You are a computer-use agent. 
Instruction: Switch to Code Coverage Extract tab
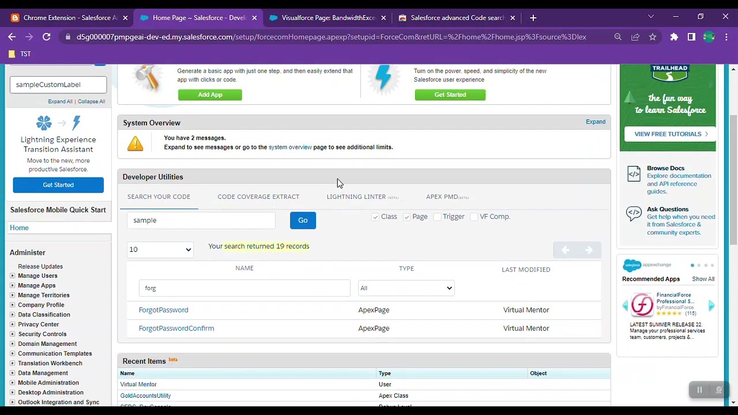(x=258, y=197)
